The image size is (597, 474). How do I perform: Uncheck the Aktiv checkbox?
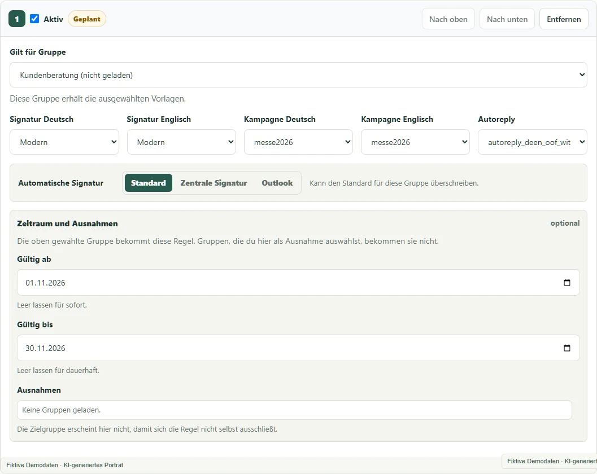(x=34, y=19)
